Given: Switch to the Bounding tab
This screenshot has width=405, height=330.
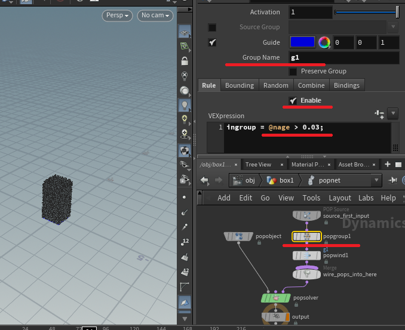Looking at the screenshot, I should pos(240,85).
